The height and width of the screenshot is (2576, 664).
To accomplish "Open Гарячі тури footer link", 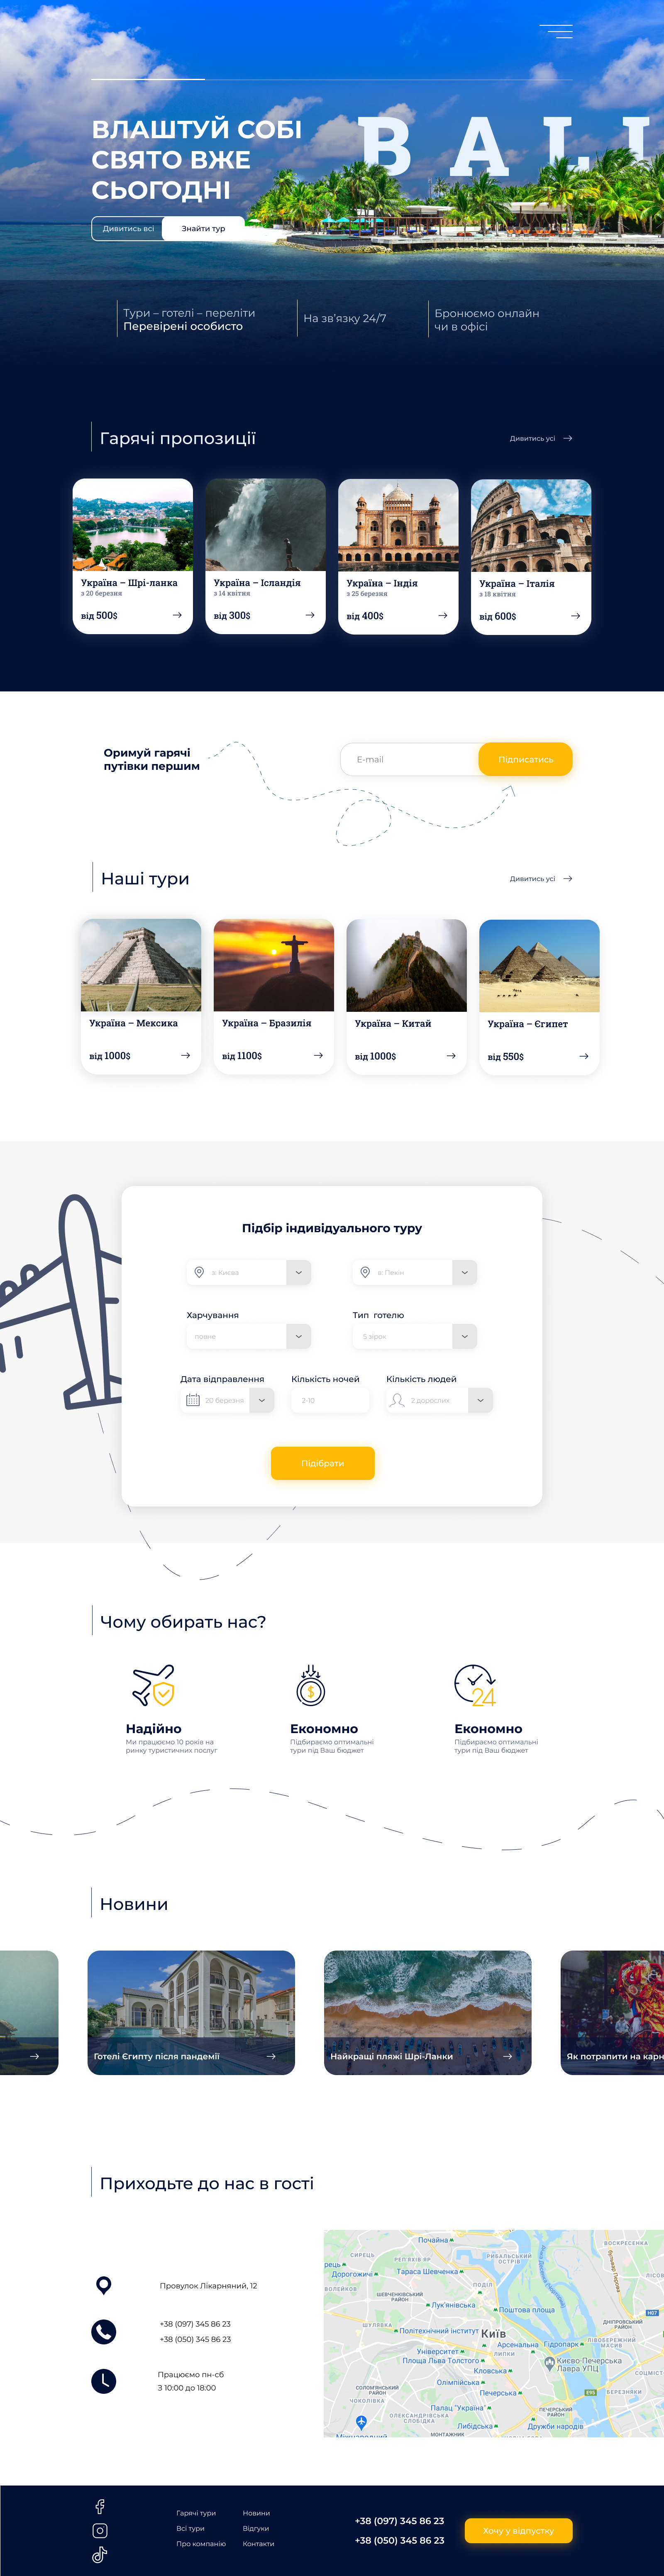I will coord(196,2513).
